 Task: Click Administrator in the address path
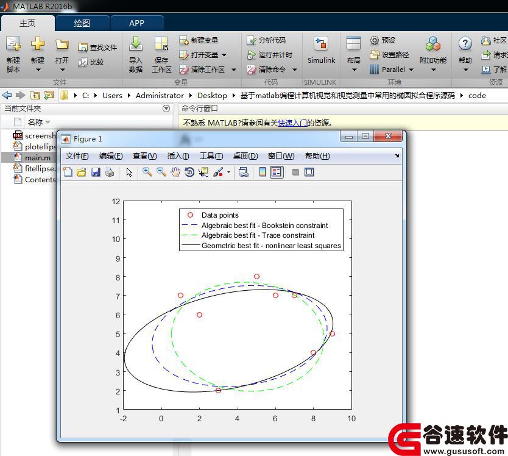coord(160,95)
